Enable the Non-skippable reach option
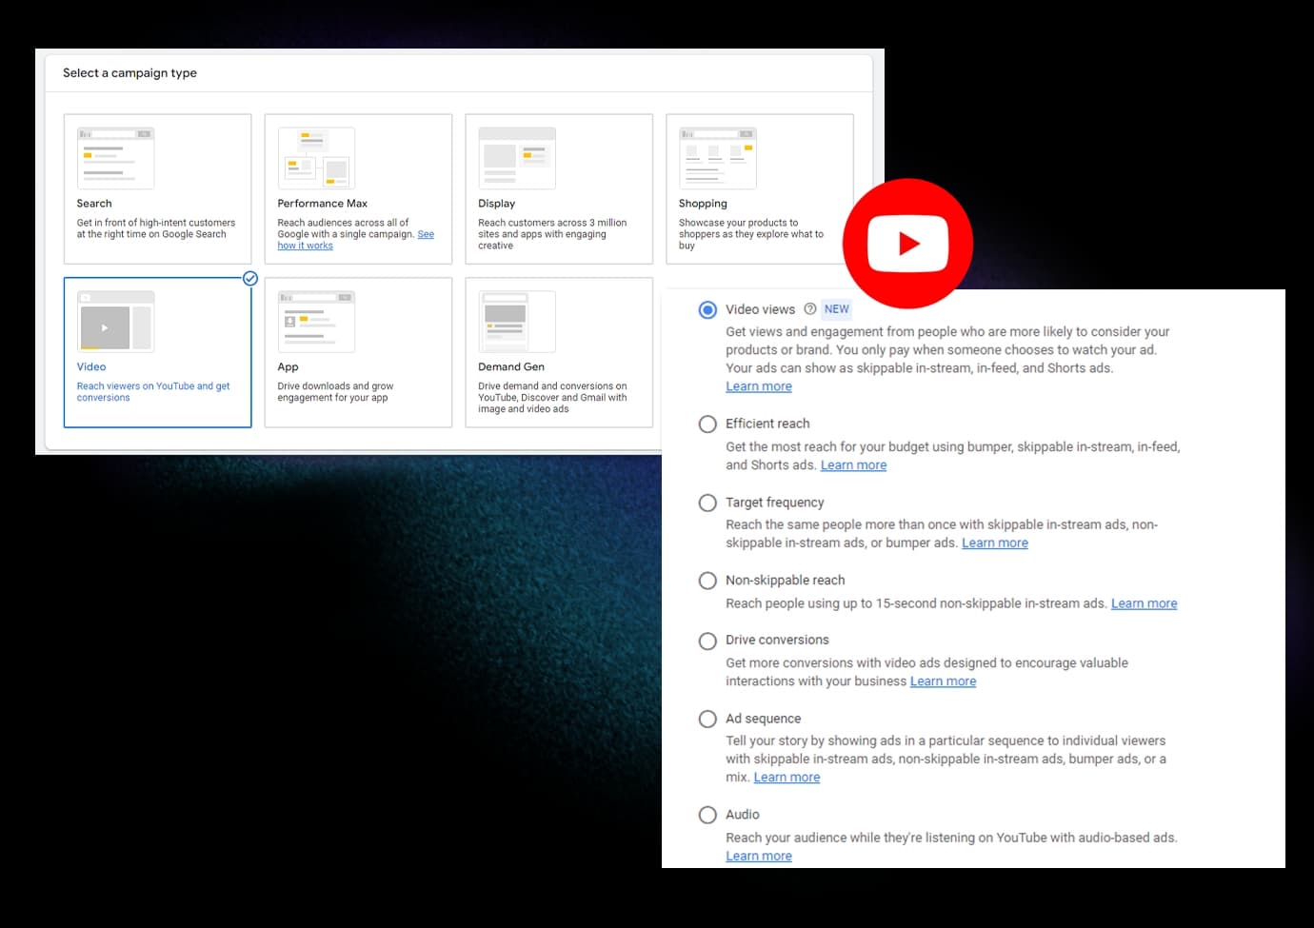The image size is (1314, 928). coord(707,581)
